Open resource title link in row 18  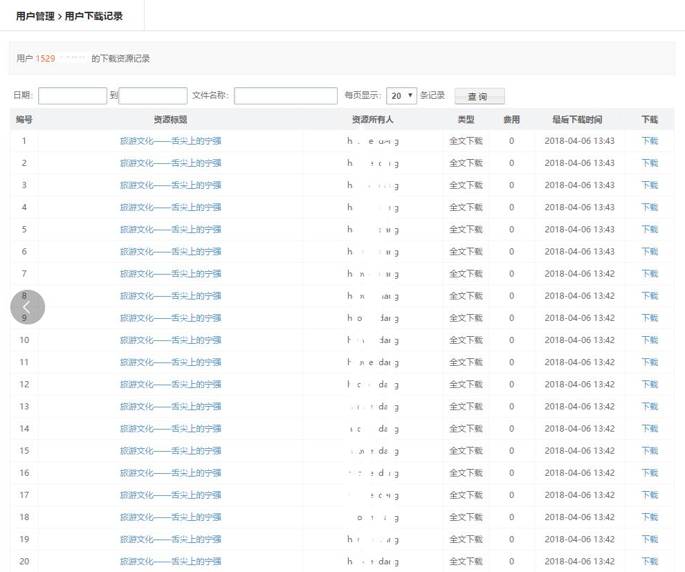pyautogui.click(x=170, y=517)
